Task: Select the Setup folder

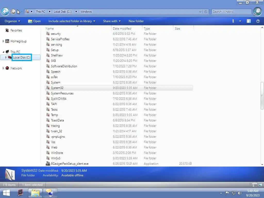Action: 55,50
